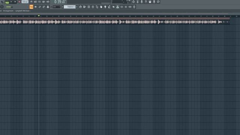The height and width of the screenshot is (135, 240).
Task: Click arrow left of Pattern 1
Action: click(63, 7)
